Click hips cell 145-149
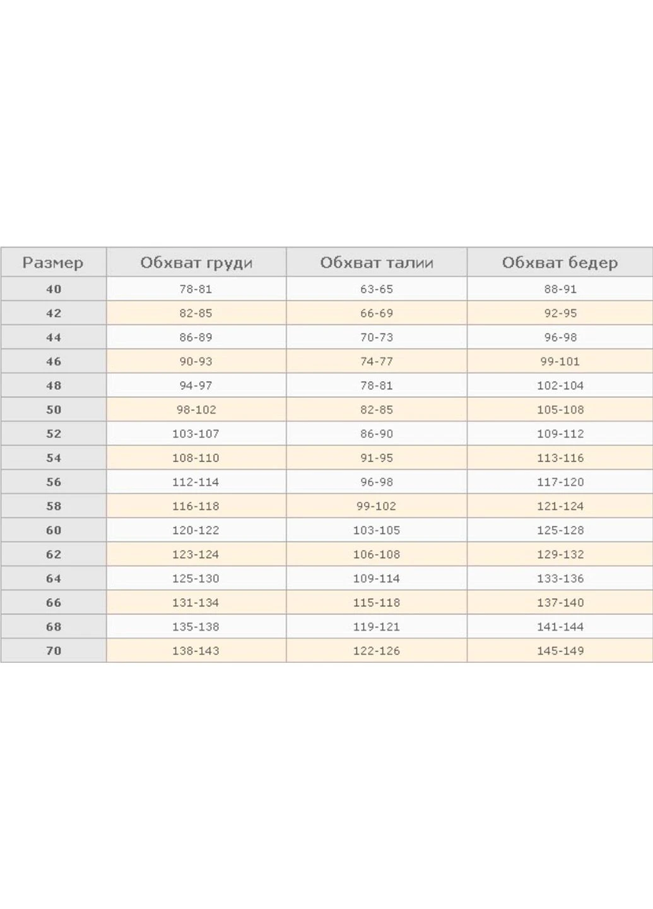The height and width of the screenshot is (909, 653). pos(560,651)
